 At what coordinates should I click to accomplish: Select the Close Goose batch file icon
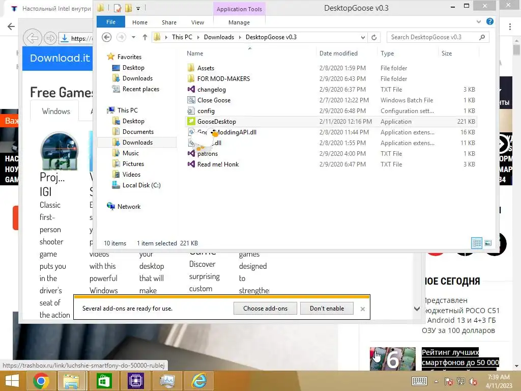pos(191,100)
